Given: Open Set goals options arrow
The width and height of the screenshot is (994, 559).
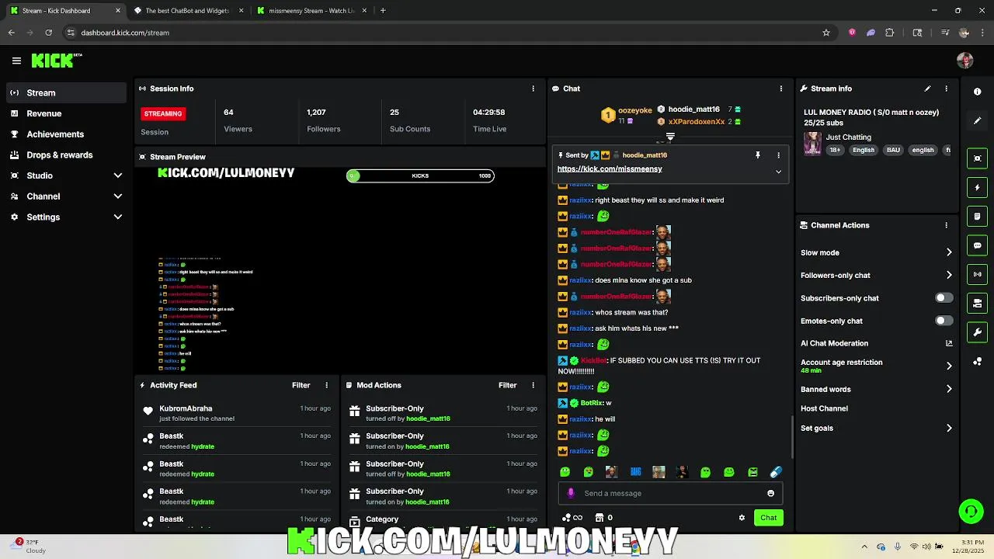Looking at the screenshot, I should point(949,428).
